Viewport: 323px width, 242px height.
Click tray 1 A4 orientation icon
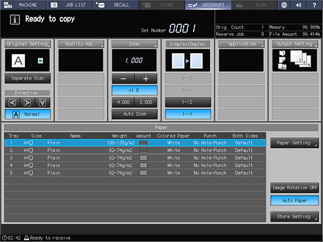[x=31, y=143]
